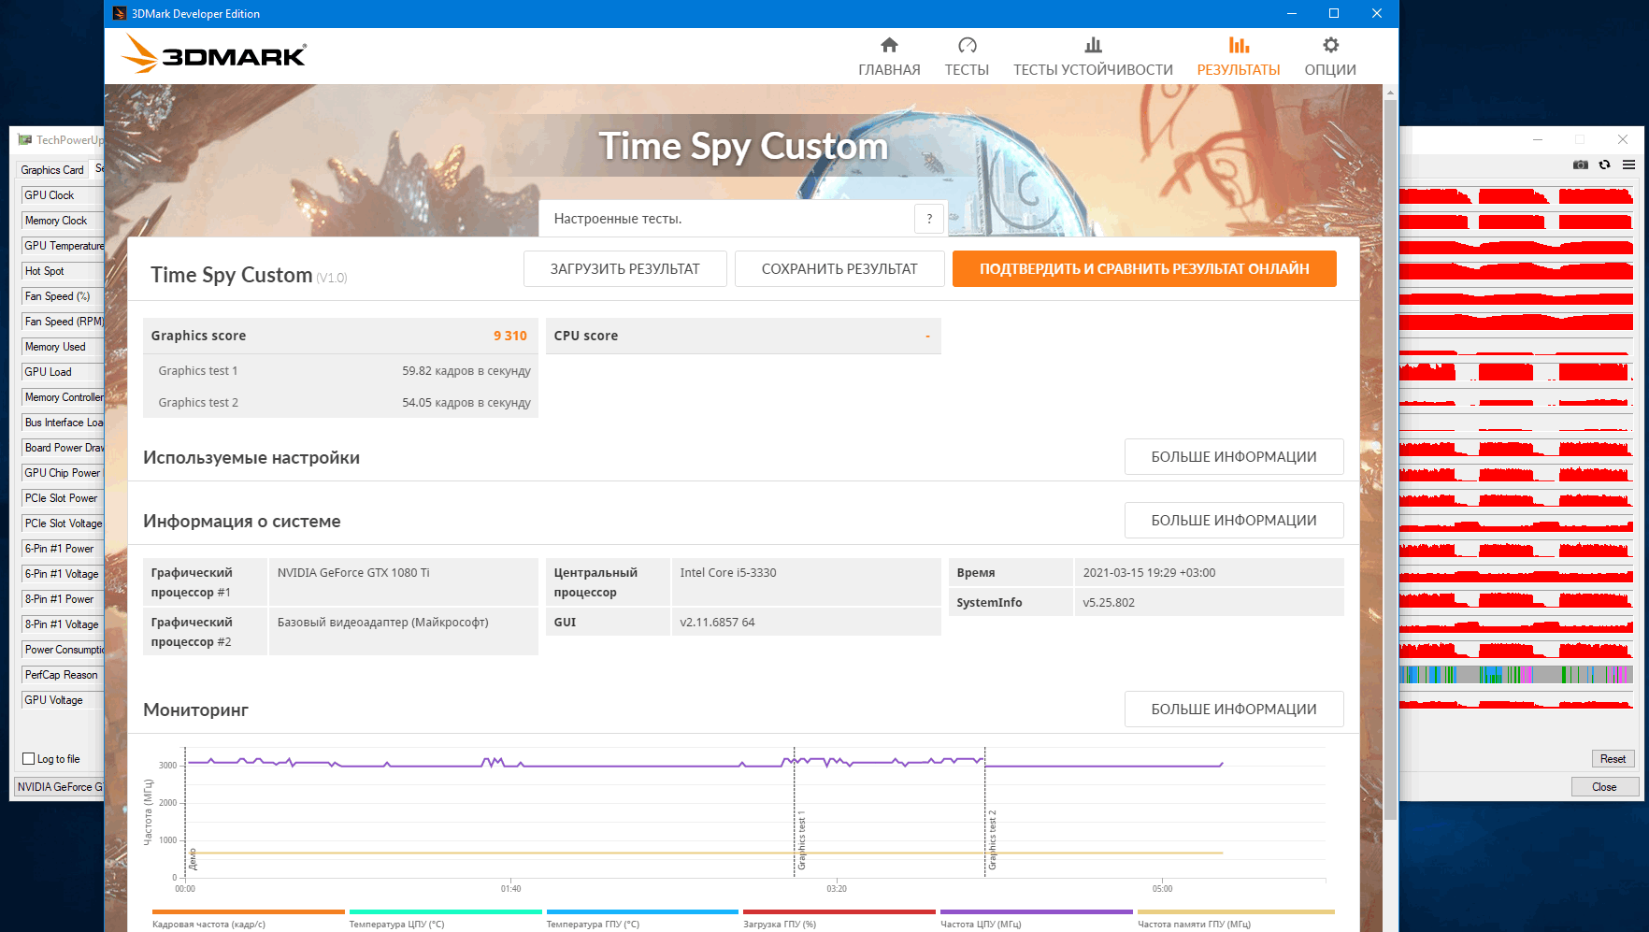The image size is (1649, 932).
Task: Select the Hot Spot sensor row
Action: pos(62,271)
